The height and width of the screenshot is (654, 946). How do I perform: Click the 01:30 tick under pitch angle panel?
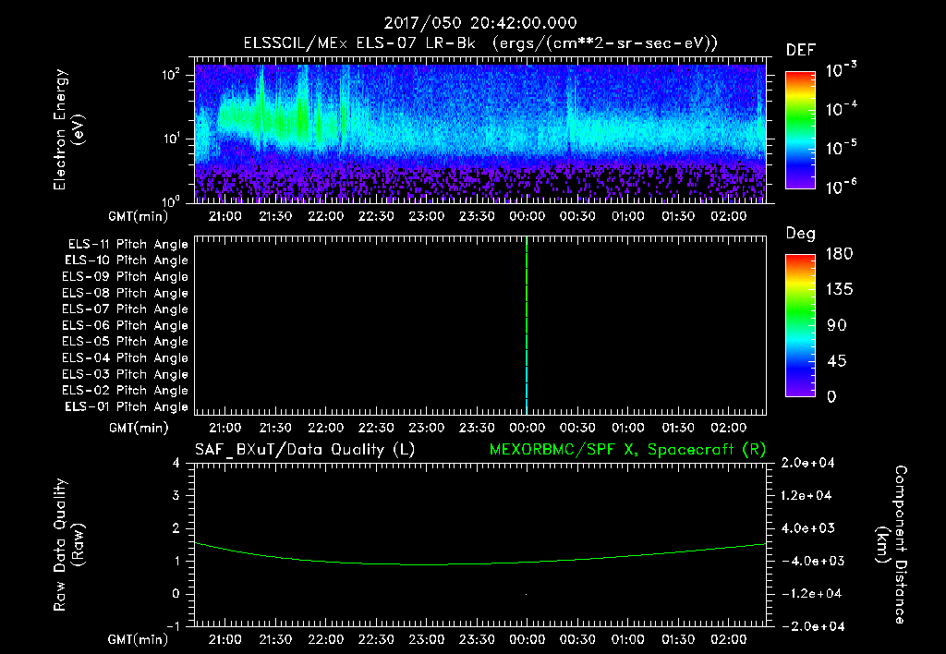point(678,428)
